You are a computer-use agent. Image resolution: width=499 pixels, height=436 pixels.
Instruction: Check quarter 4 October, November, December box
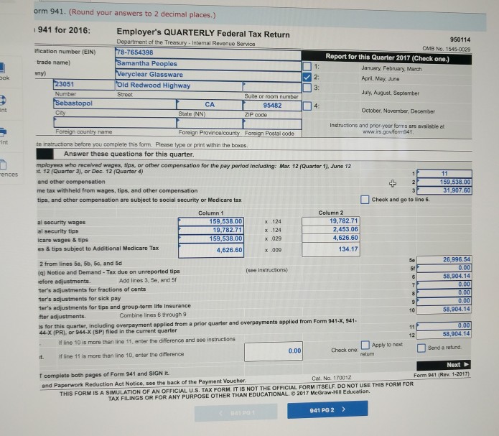pos(307,106)
